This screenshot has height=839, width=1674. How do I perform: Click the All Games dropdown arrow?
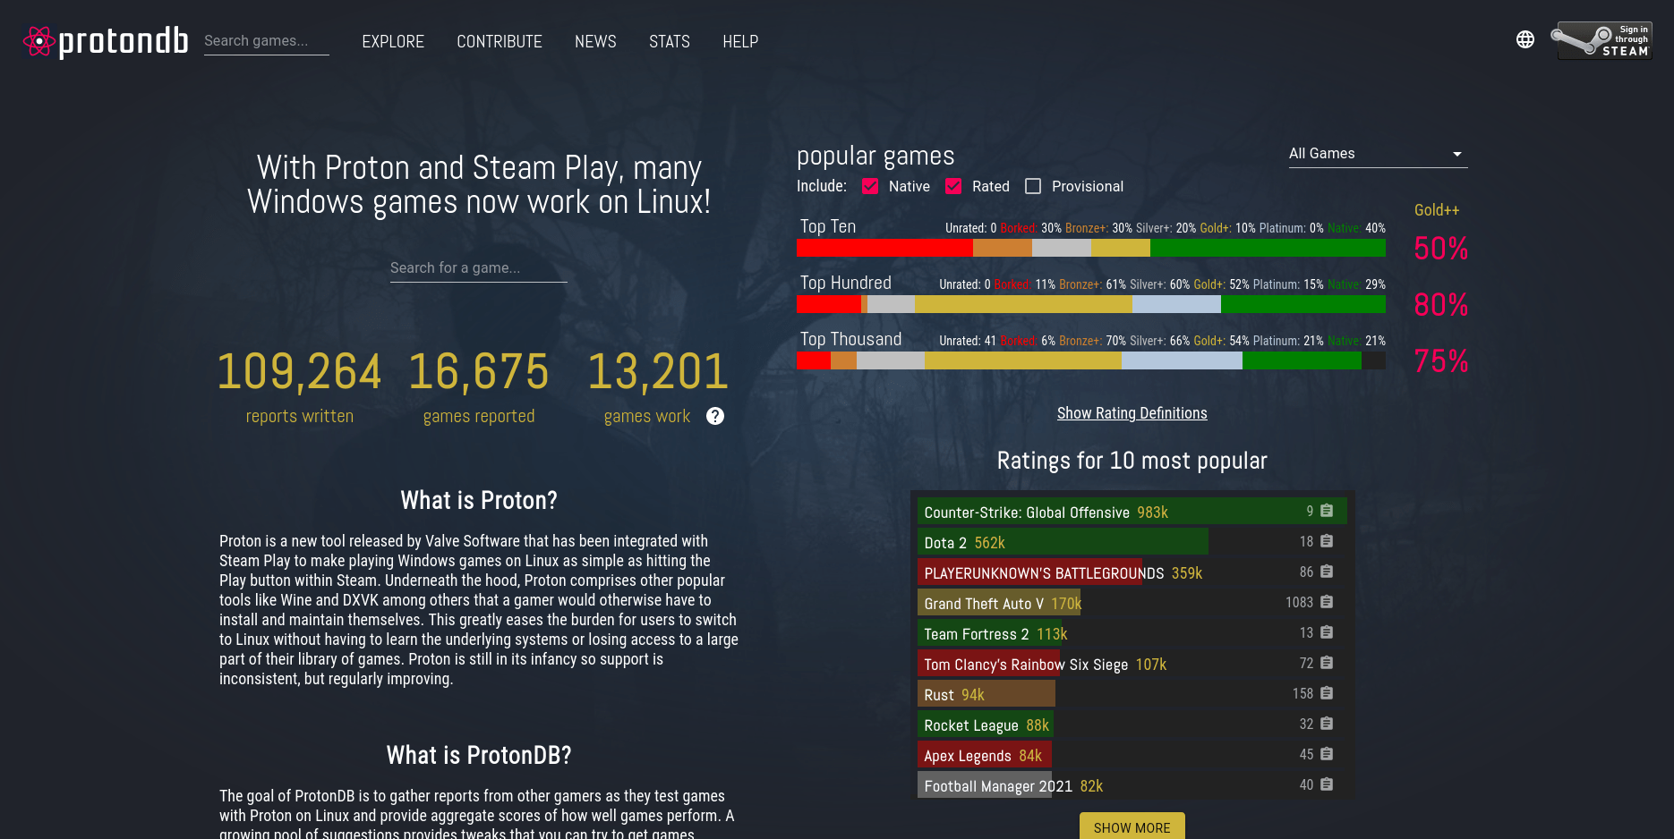tap(1456, 155)
